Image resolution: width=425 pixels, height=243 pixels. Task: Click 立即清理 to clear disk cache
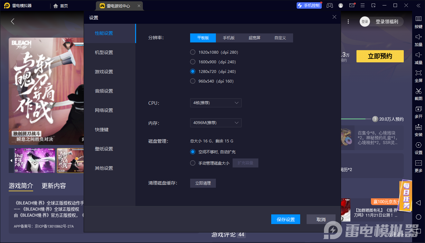point(203,183)
